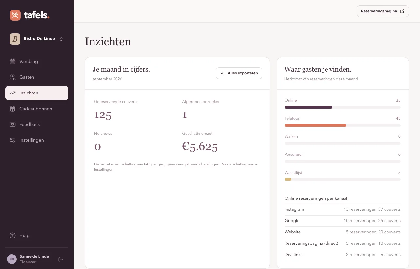Click the Inzichten trend-line icon

pyautogui.click(x=12, y=93)
